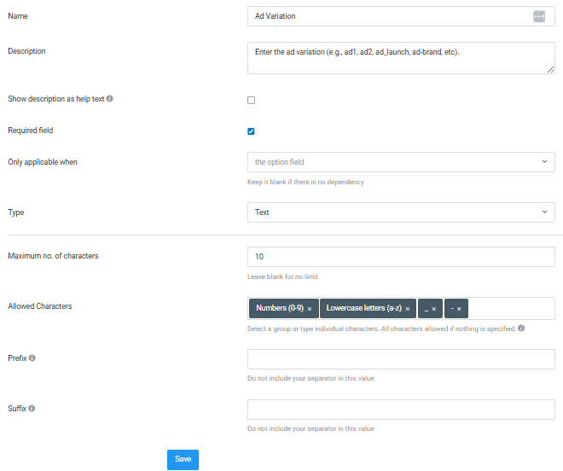Click into the Name input field

(401, 16)
